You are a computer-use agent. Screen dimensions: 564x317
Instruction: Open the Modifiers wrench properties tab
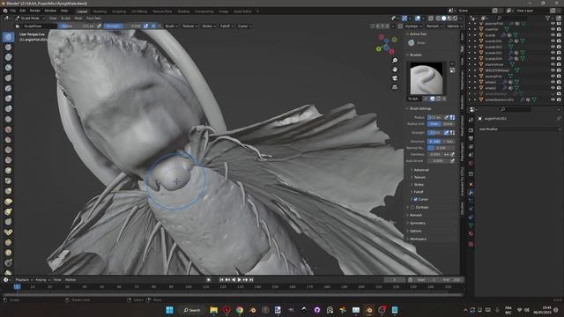[x=471, y=193]
